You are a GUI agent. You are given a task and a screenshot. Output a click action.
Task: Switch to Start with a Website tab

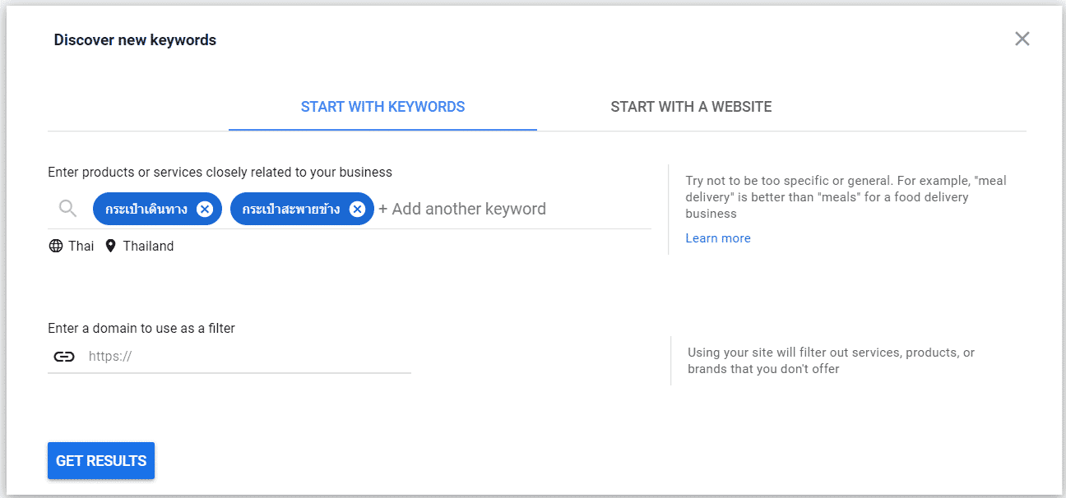[691, 107]
